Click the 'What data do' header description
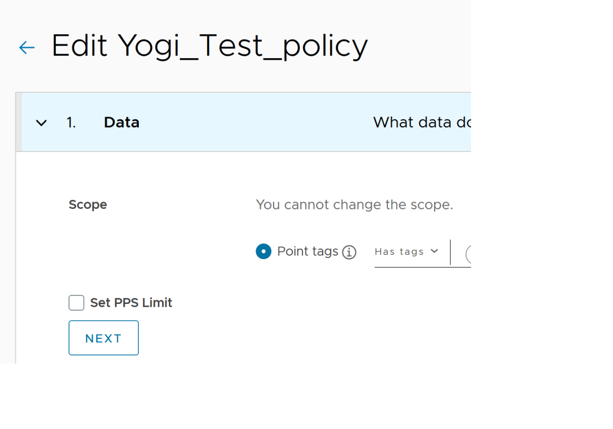Viewport: 613px width, 429px height. click(x=421, y=123)
